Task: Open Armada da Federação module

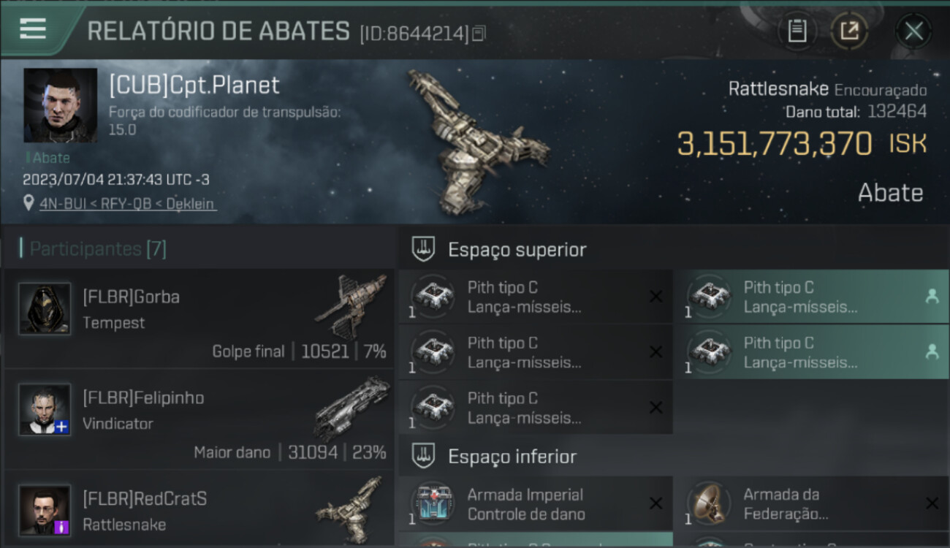Action: coord(811,503)
